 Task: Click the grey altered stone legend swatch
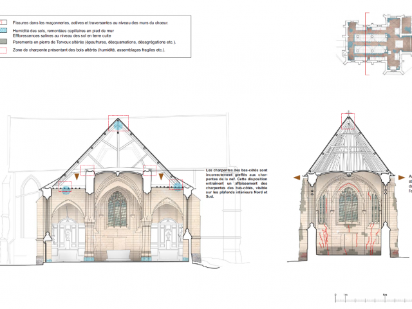click(x=5, y=41)
